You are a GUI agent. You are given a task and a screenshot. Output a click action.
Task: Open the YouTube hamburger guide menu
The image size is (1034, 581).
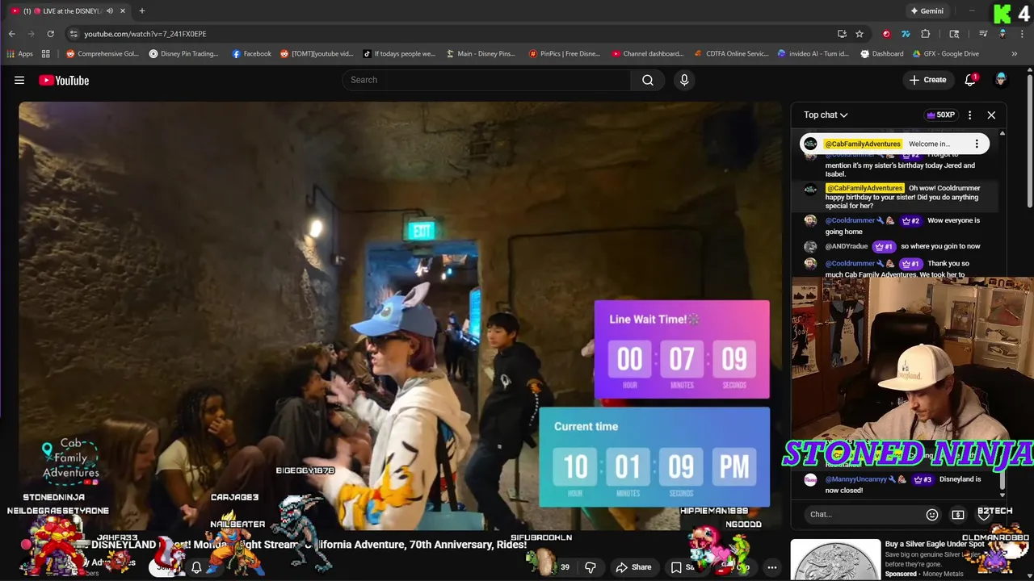[19, 80]
